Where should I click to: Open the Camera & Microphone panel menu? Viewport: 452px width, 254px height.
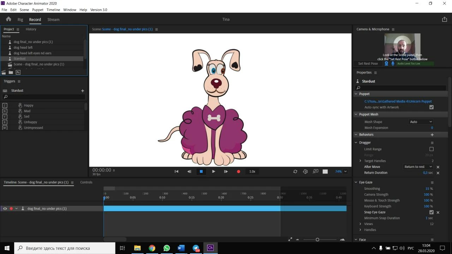pyautogui.click(x=393, y=29)
